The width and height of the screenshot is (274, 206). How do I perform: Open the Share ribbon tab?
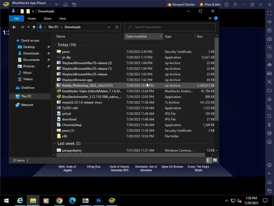click(47, 19)
